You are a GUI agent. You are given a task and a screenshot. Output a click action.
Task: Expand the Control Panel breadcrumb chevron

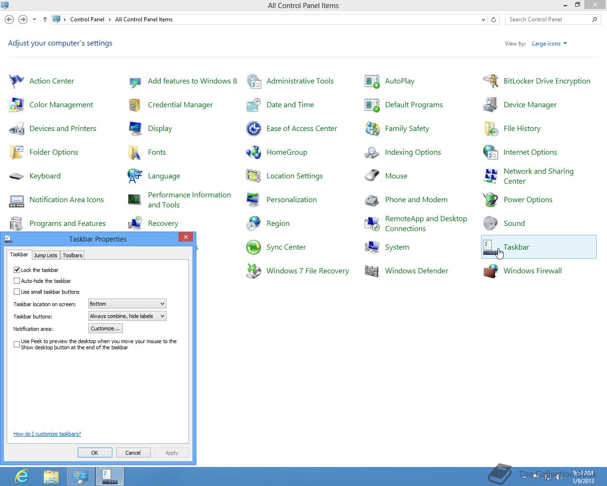[x=110, y=19]
